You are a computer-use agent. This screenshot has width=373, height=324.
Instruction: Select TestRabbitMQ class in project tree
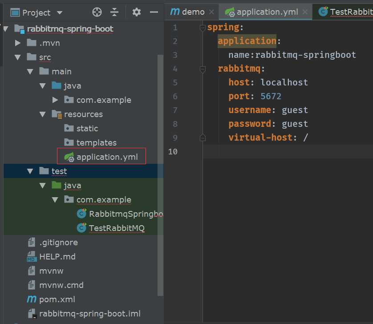[117, 228]
